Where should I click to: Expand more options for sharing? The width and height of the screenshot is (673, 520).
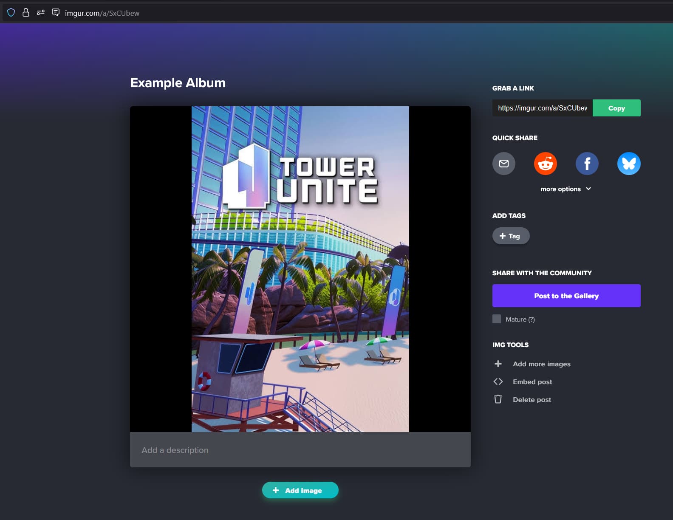click(x=560, y=189)
